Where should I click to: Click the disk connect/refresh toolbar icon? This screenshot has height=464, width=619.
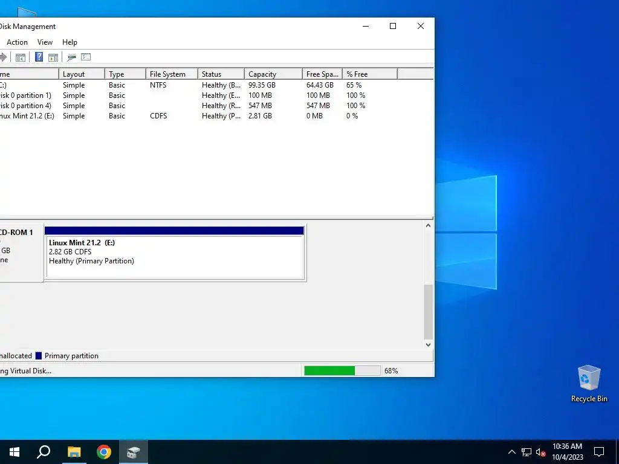71,57
